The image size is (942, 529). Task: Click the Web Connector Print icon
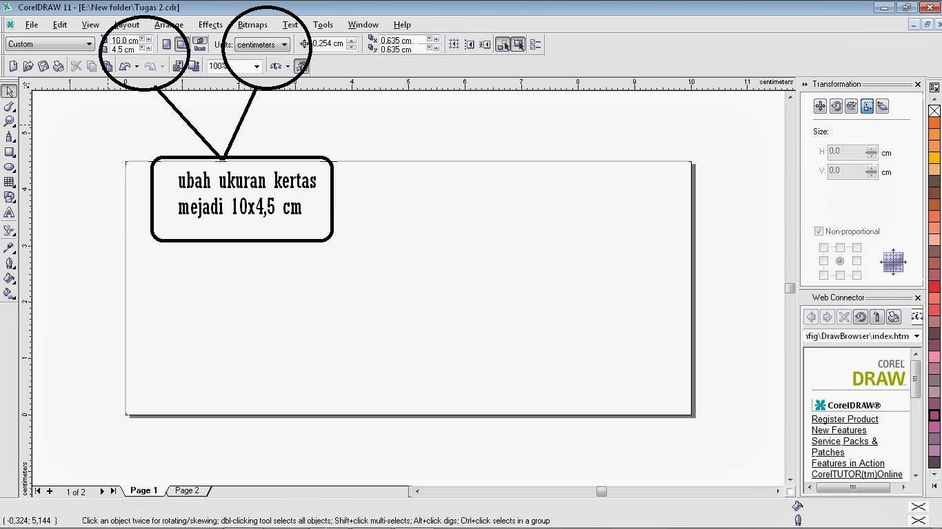coord(894,317)
